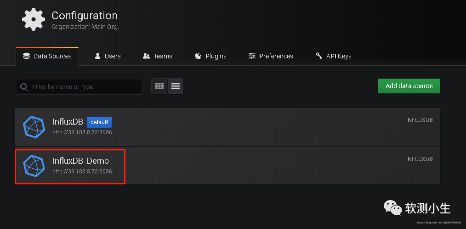Click the Filter by name or type field

[79, 87]
